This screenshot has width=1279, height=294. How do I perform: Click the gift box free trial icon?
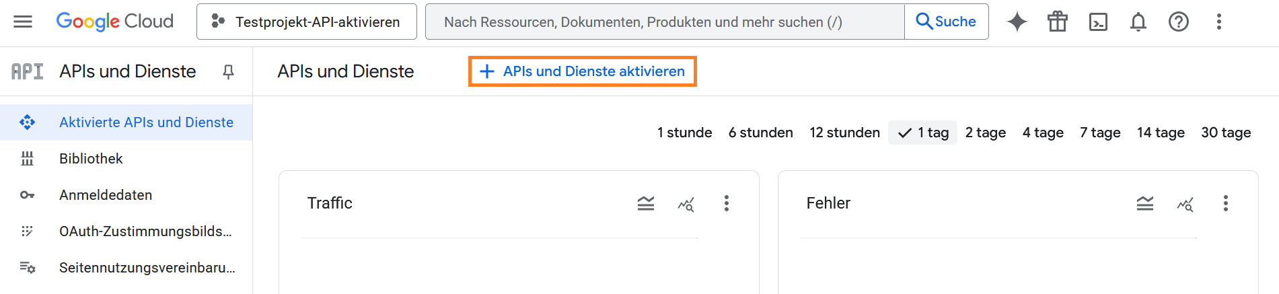(x=1057, y=22)
